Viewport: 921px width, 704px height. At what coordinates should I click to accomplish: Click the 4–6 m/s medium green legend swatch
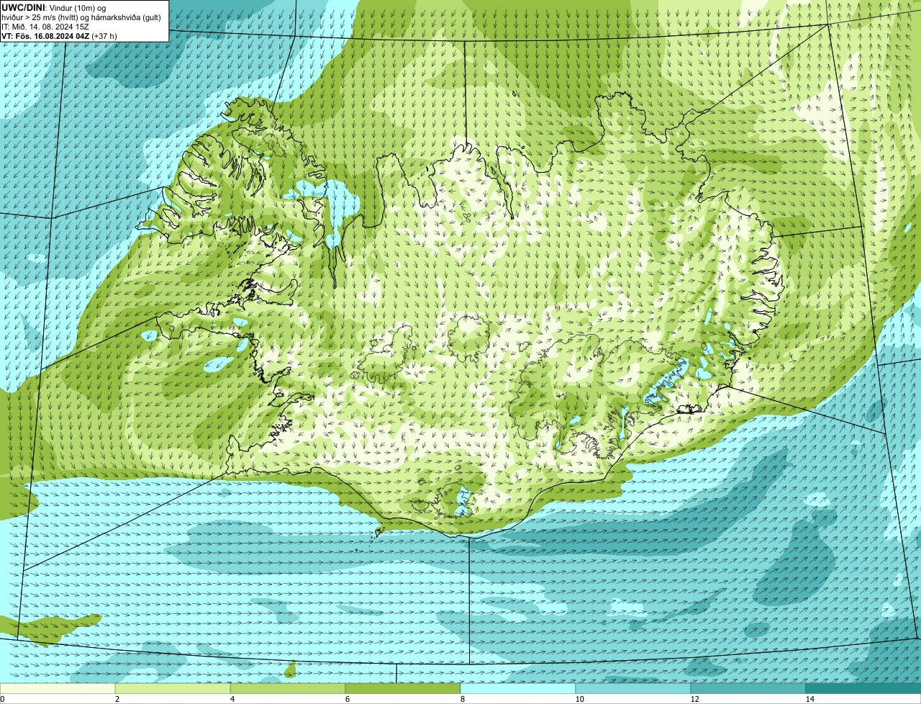click(288, 688)
